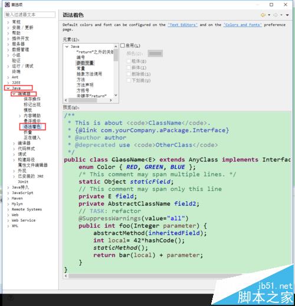Select XML in the tree
Screen dimensions: 295x306
point(15,226)
